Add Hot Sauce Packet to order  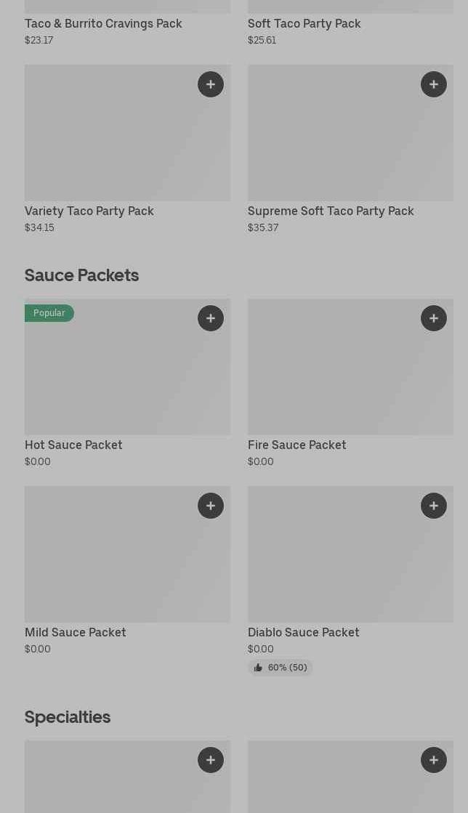[x=211, y=318]
